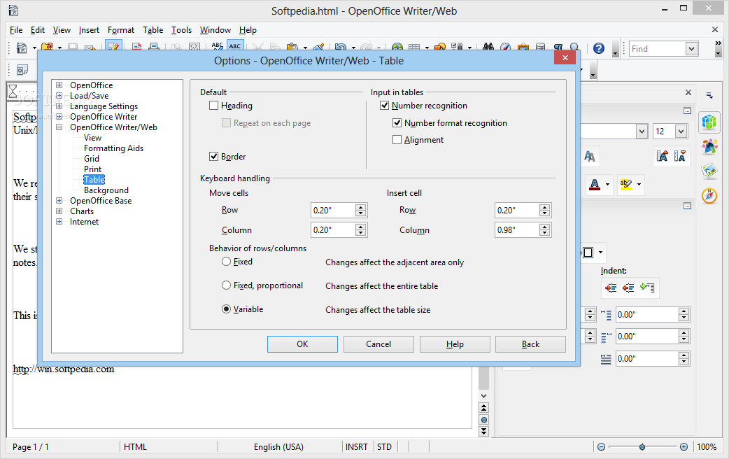The width and height of the screenshot is (729, 459).
Task: Open the Styles and Formatting sidebar icon
Action: pyautogui.click(x=709, y=147)
